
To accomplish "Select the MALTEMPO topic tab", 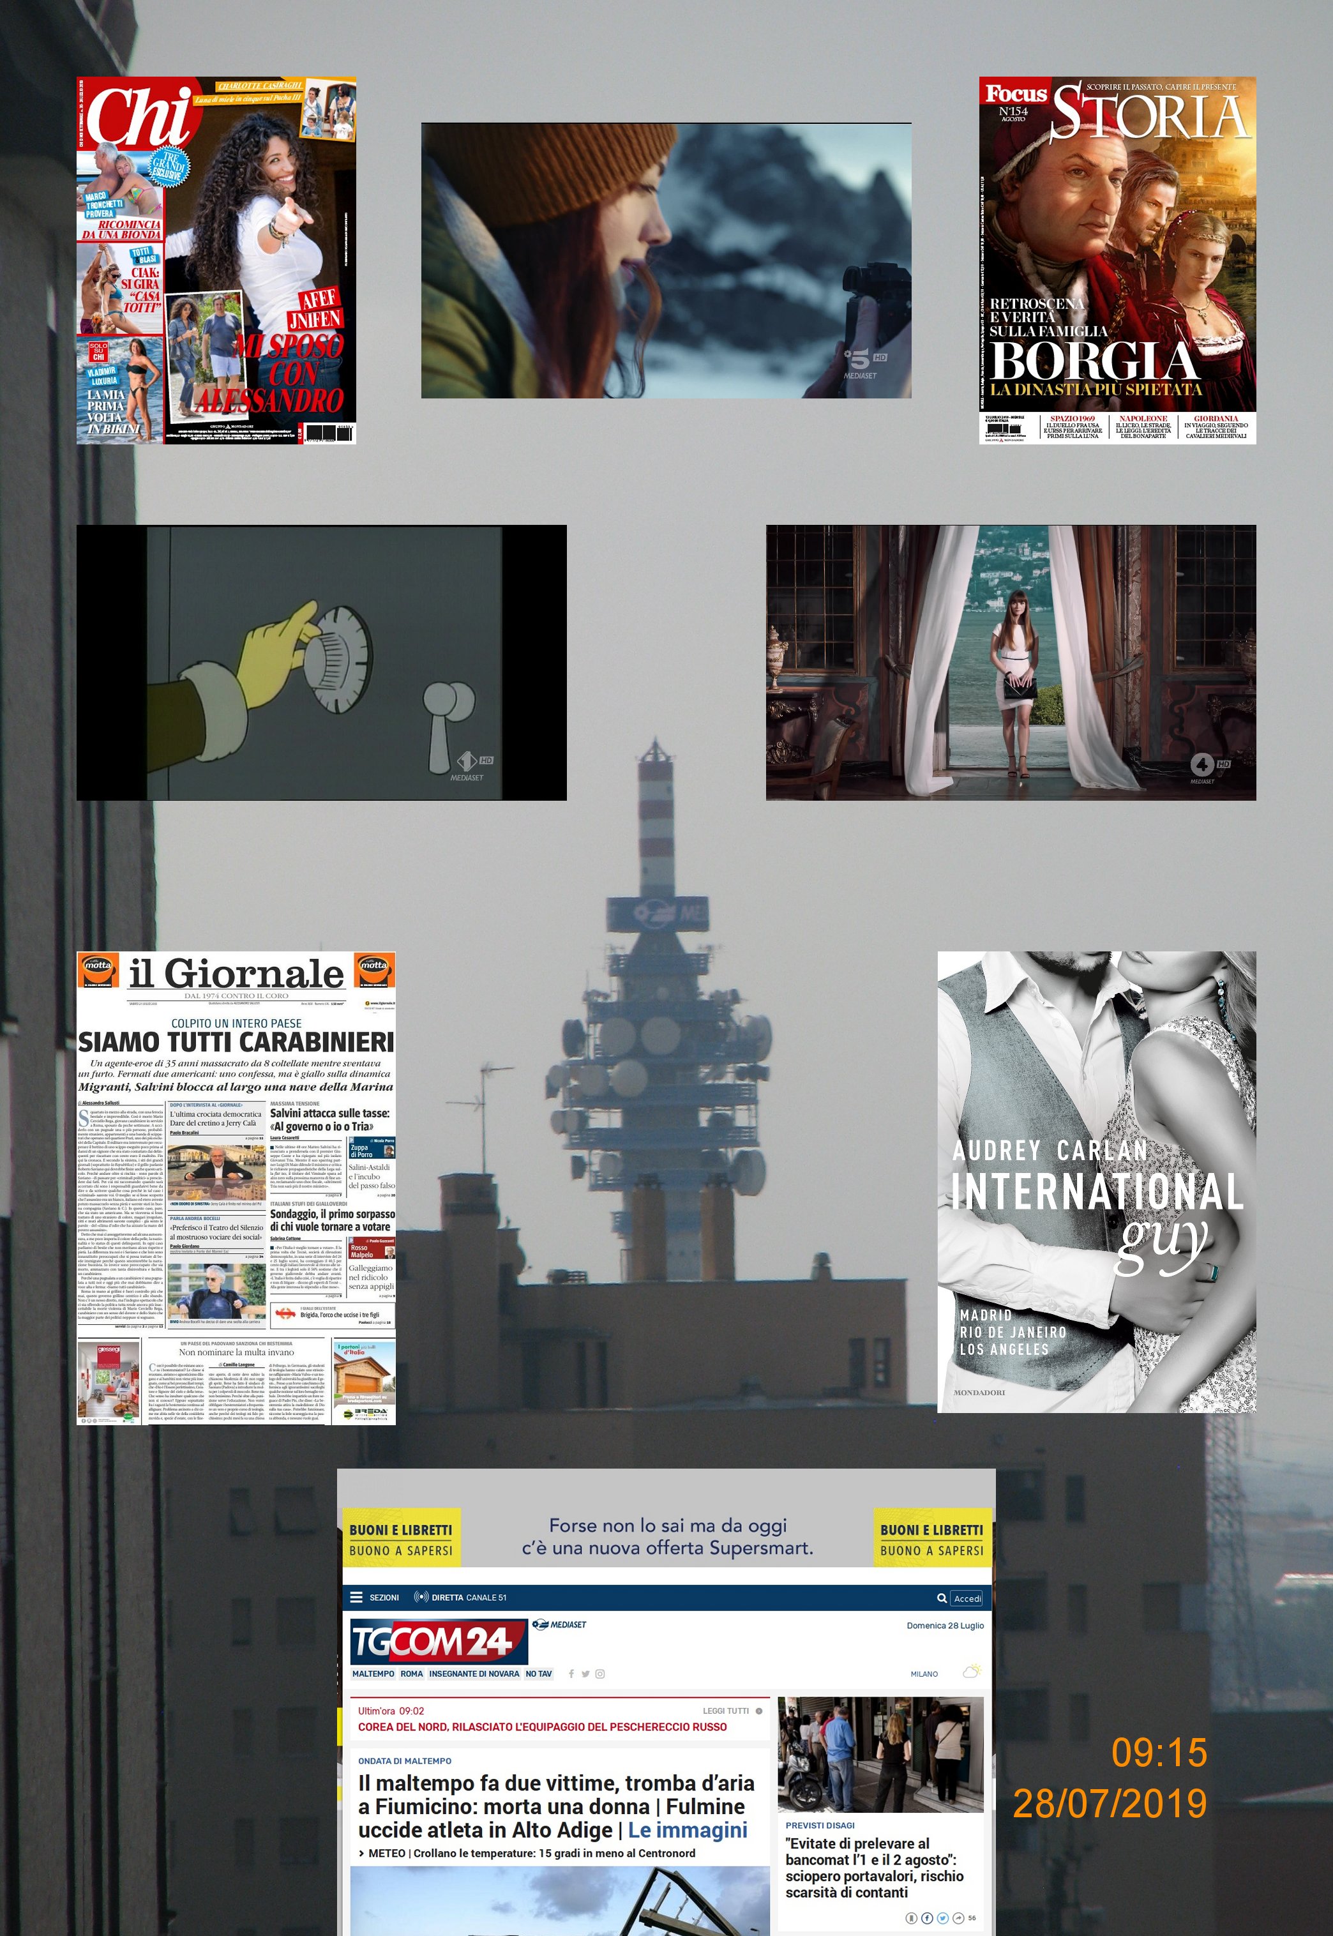I will point(373,1674).
